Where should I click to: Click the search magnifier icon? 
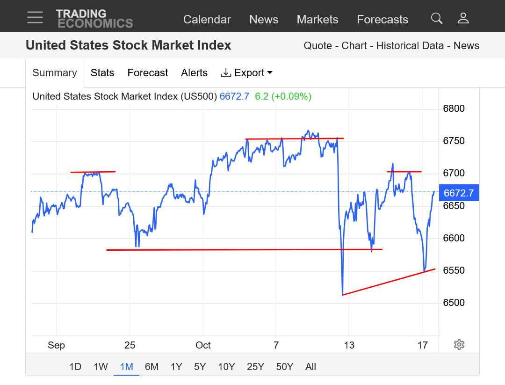coord(437,18)
